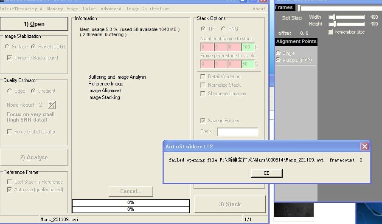The width and height of the screenshot is (382, 224).
Task: Enable Detail Validation checkbox
Action: 203,77
